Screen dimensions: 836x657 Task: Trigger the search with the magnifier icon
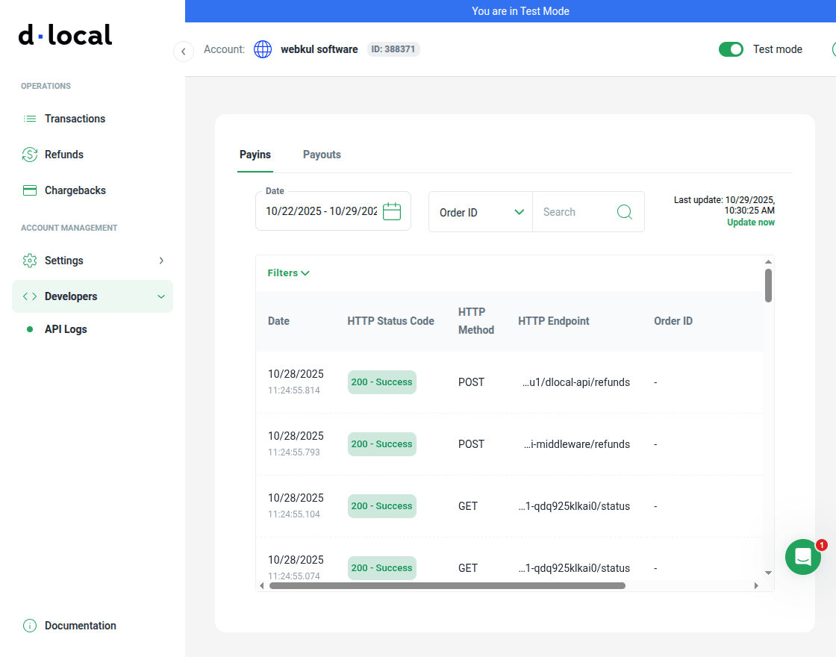[624, 211]
